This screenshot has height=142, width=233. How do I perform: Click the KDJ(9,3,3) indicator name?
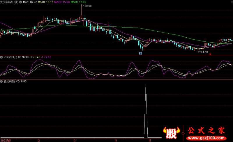click(10, 57)
